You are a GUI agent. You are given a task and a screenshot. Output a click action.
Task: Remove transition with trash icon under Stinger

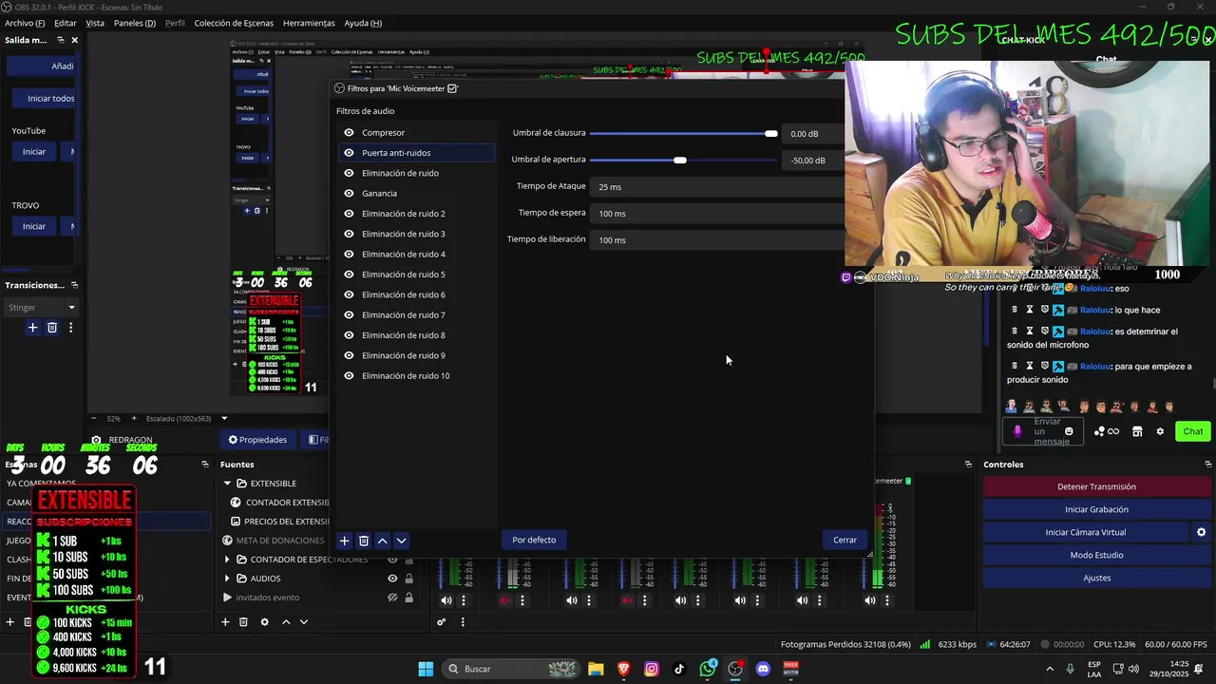[x=52, y=328]
